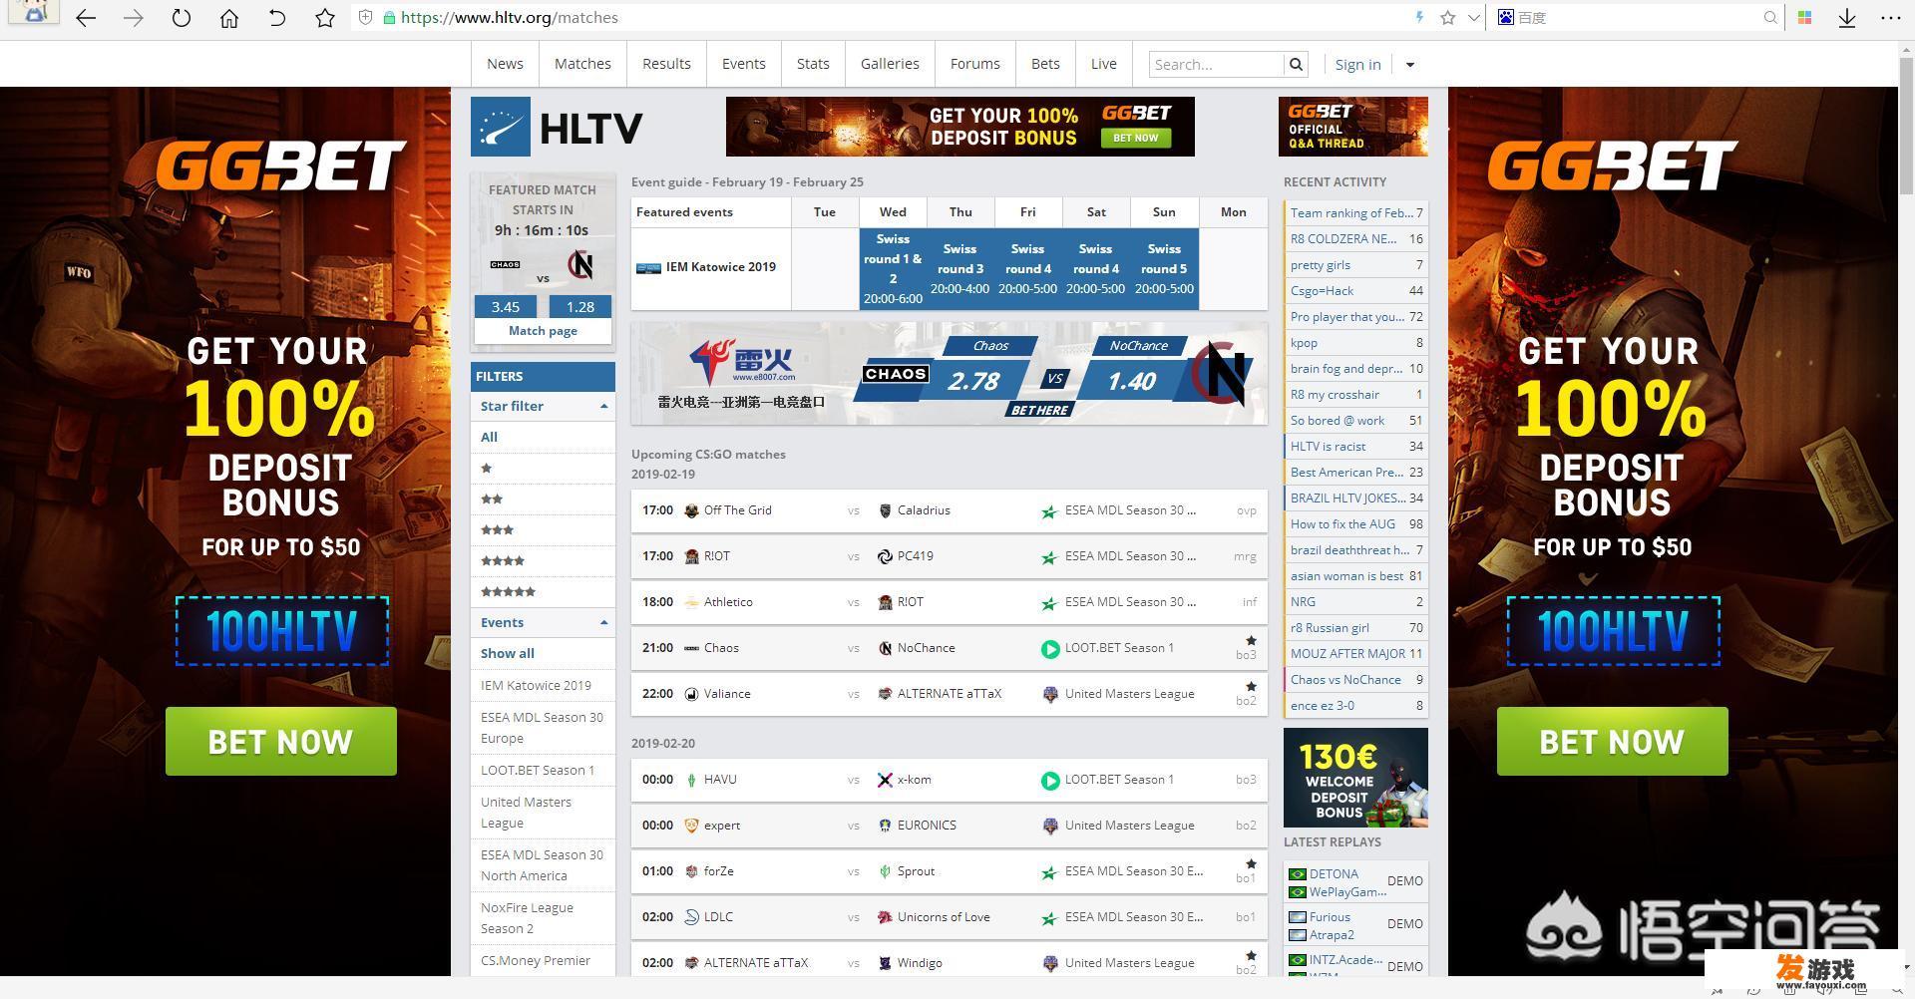The image size is (1915, 999).
Task: Reload the page with the refresh icon
Action: [181, 18]
